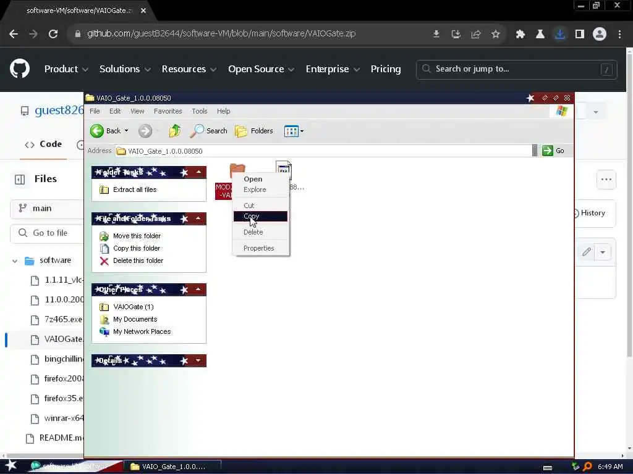
Task: Open Chrome downloads icon
Action: click(x=560, y=35)
